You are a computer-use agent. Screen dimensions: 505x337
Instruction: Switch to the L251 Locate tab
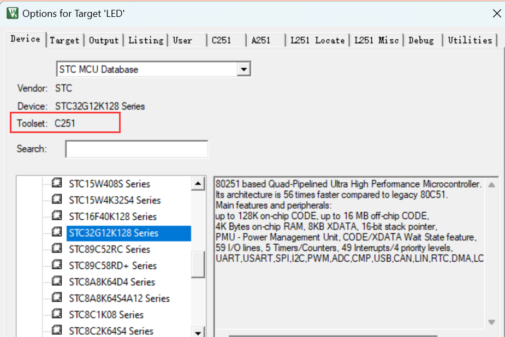(x=318, y=40)
